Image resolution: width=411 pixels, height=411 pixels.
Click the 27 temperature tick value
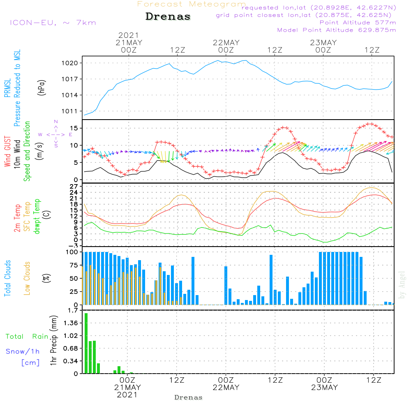74,186
